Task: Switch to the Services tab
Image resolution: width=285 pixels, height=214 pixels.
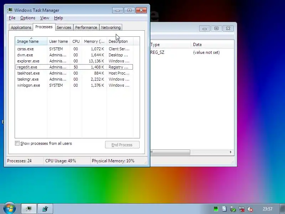Action: (x=64, y=27)
